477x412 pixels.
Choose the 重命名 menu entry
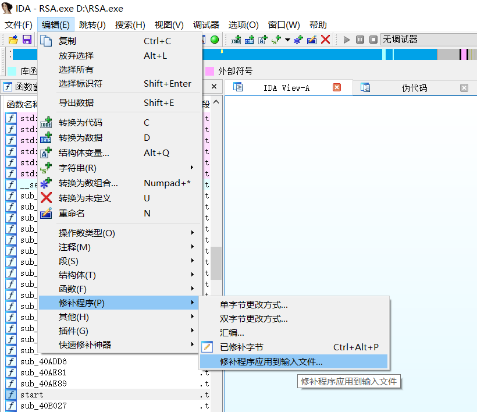(119, 214)
